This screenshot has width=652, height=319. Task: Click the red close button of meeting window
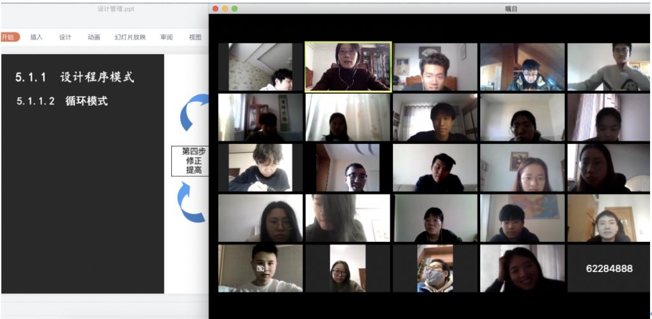[215, 8]
